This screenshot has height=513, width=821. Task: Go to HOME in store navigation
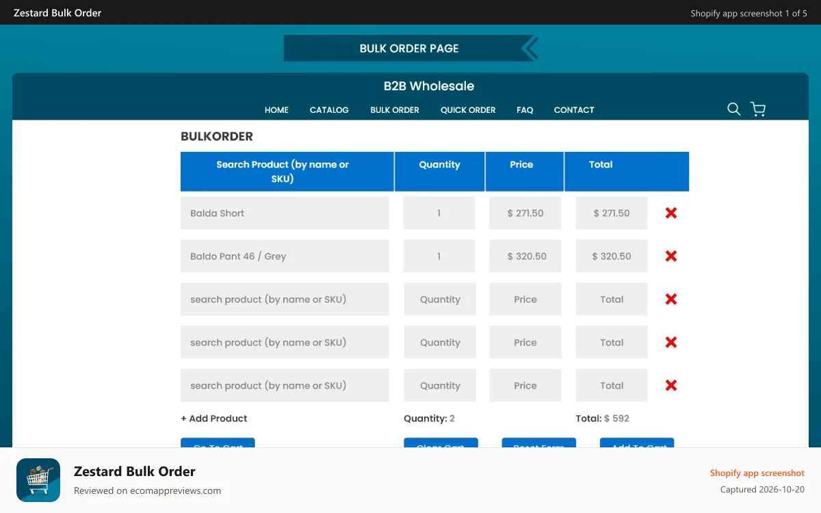click(x=276, y=110)
